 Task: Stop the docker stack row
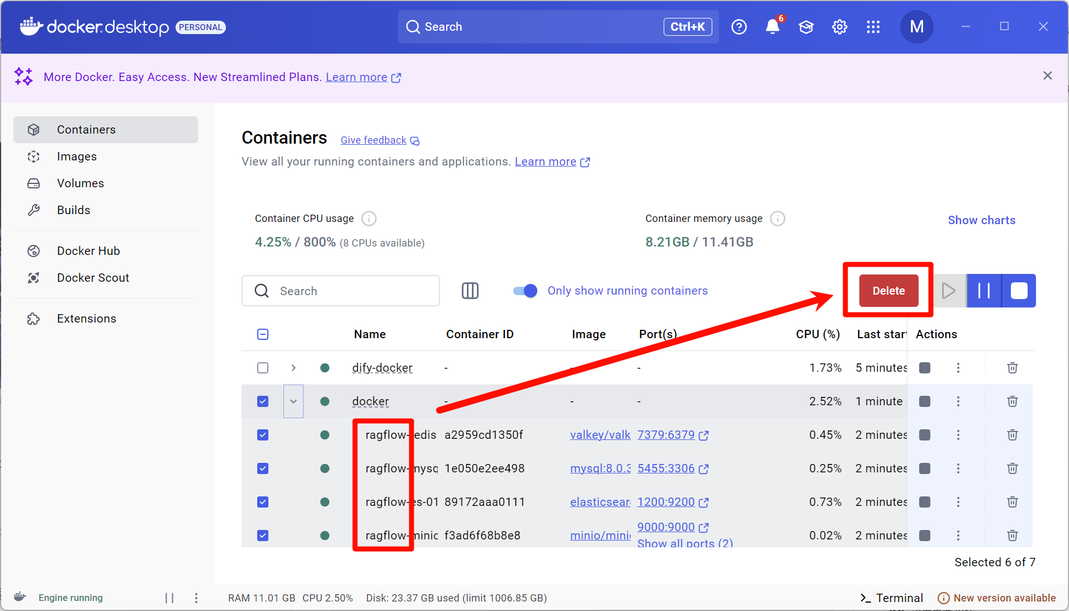(925, 401)
